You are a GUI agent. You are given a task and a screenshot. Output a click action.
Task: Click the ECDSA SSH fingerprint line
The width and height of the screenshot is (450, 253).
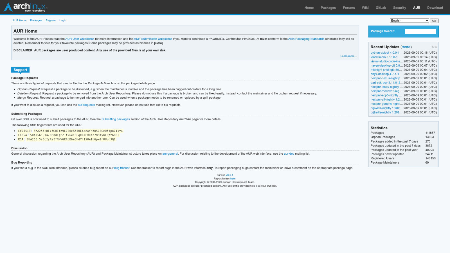[68, 135]
